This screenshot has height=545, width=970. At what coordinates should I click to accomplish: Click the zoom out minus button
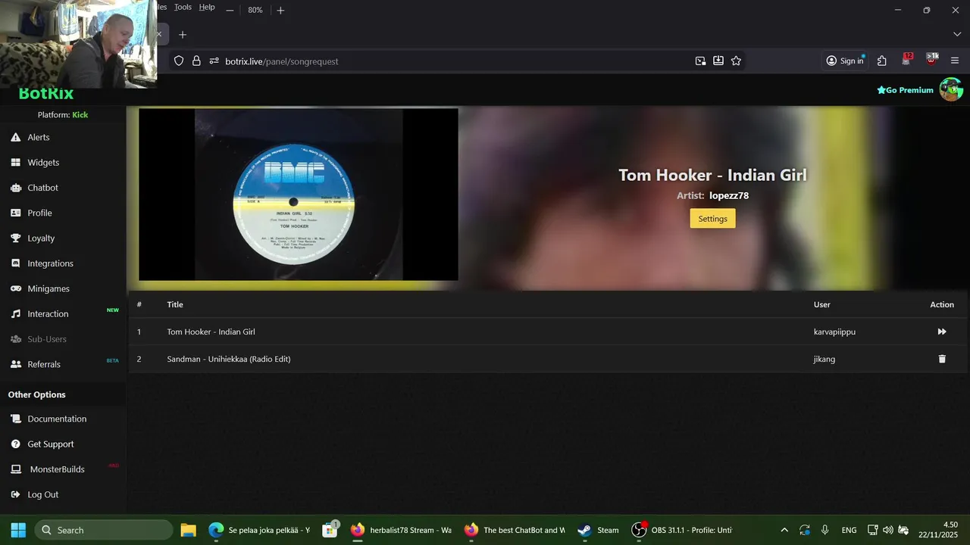tap(230, 11)
